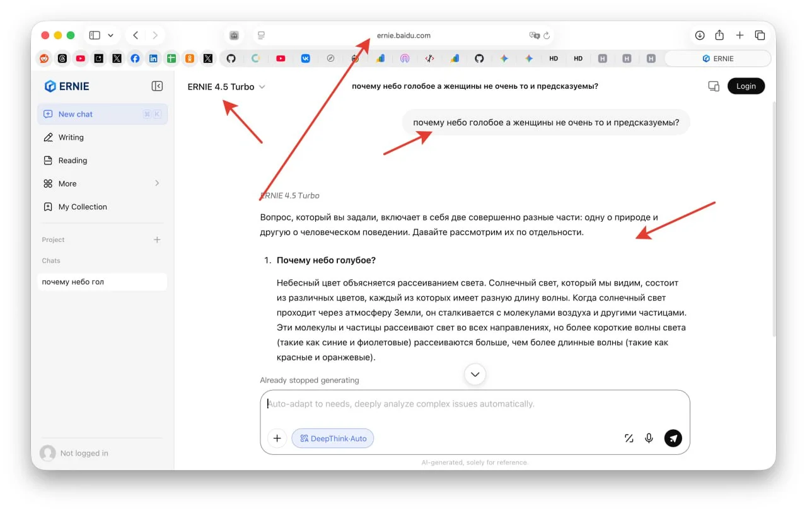Click the scroll-to-bottom chevron button
Viewport: 807px width, 511px height.
pyautogui.click(x=475, y=374)
